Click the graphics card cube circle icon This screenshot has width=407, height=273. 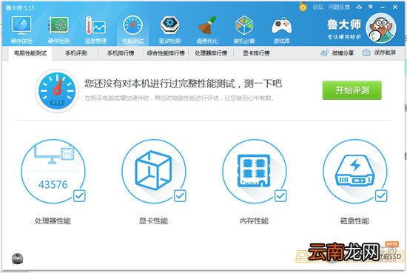[x=154, y=172]
